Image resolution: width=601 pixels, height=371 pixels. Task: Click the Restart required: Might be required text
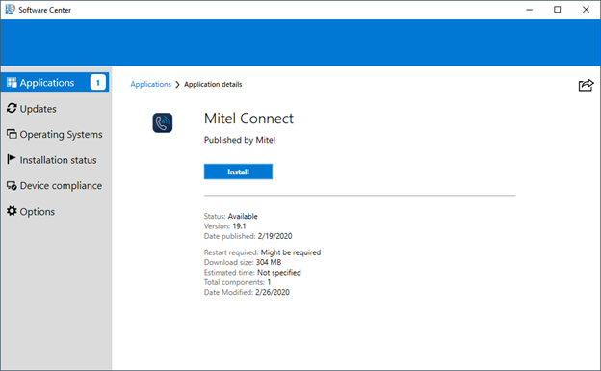click(262, 252)
